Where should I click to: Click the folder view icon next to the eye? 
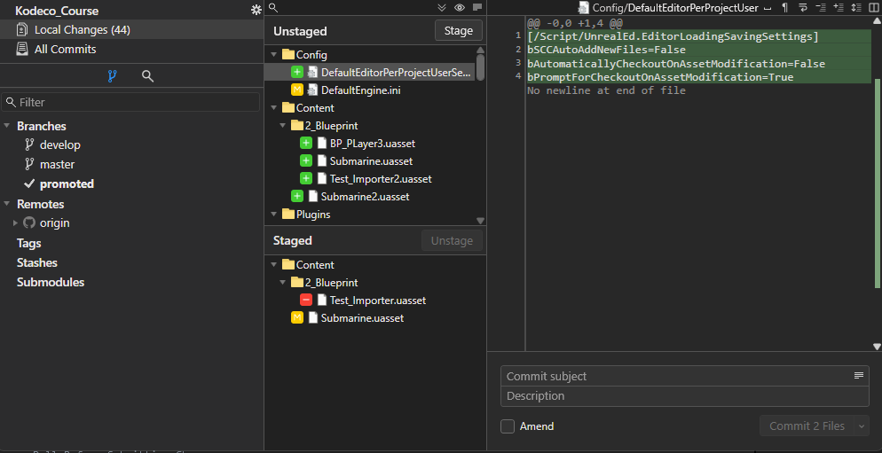coord(477,7)
